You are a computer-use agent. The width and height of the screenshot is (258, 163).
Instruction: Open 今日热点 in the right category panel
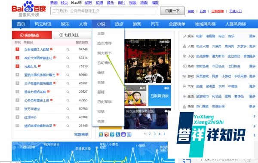[218, 66]
